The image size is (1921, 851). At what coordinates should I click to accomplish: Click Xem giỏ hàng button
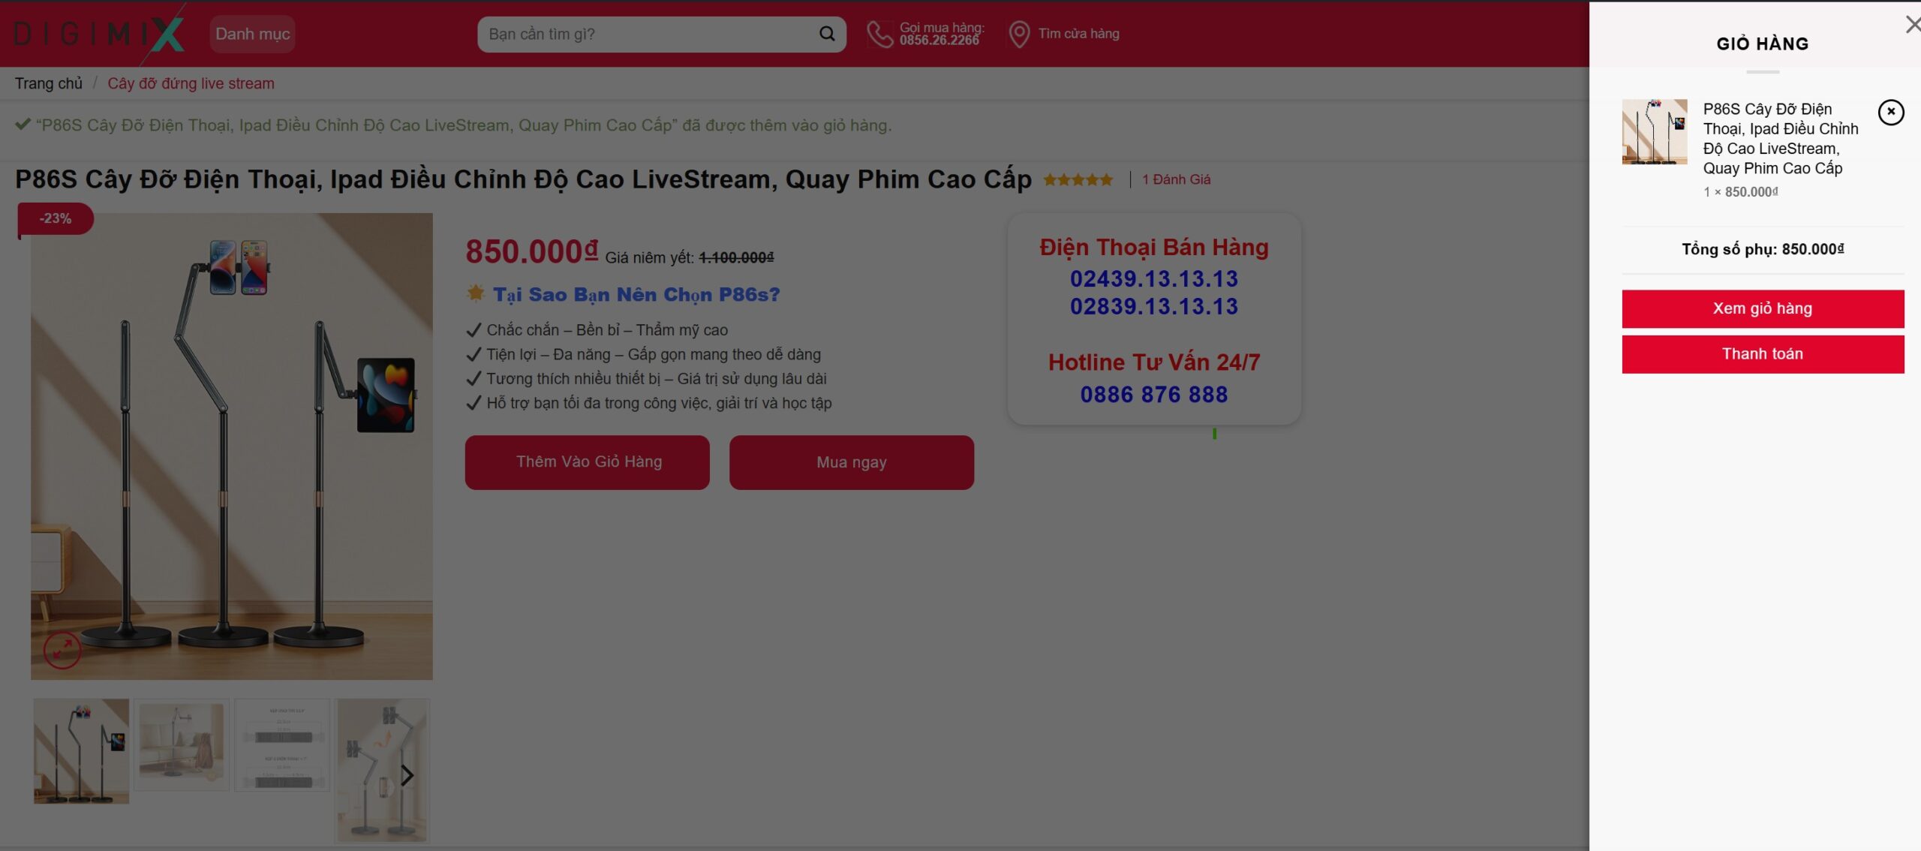tap(1762, 308)
